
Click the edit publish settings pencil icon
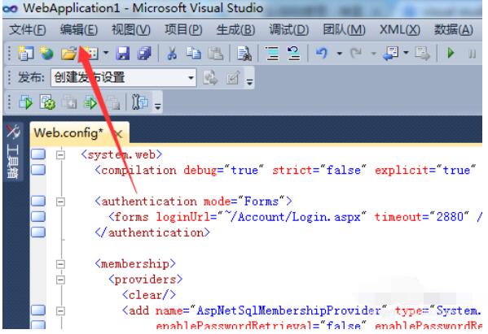pyautogui.click(x=233, y=77)
